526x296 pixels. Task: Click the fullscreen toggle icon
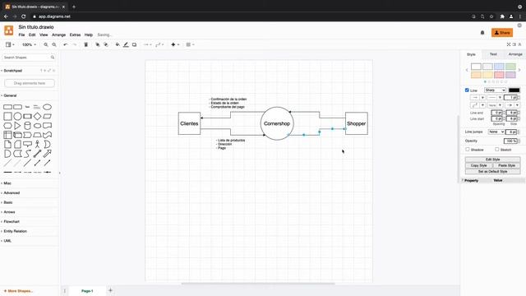click(x=509, y=44)
